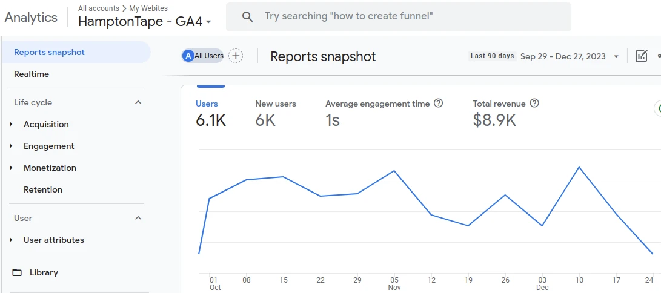Open the HamptonTape - GA4 property dropdown
The width and height of the screenshot is (661, 293).
coord(145,21)
